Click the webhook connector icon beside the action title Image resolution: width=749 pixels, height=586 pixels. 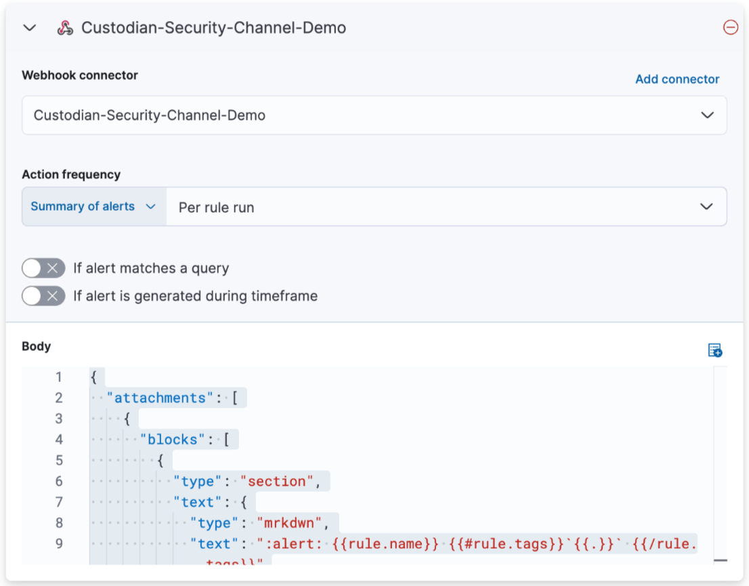pos(65,28)
